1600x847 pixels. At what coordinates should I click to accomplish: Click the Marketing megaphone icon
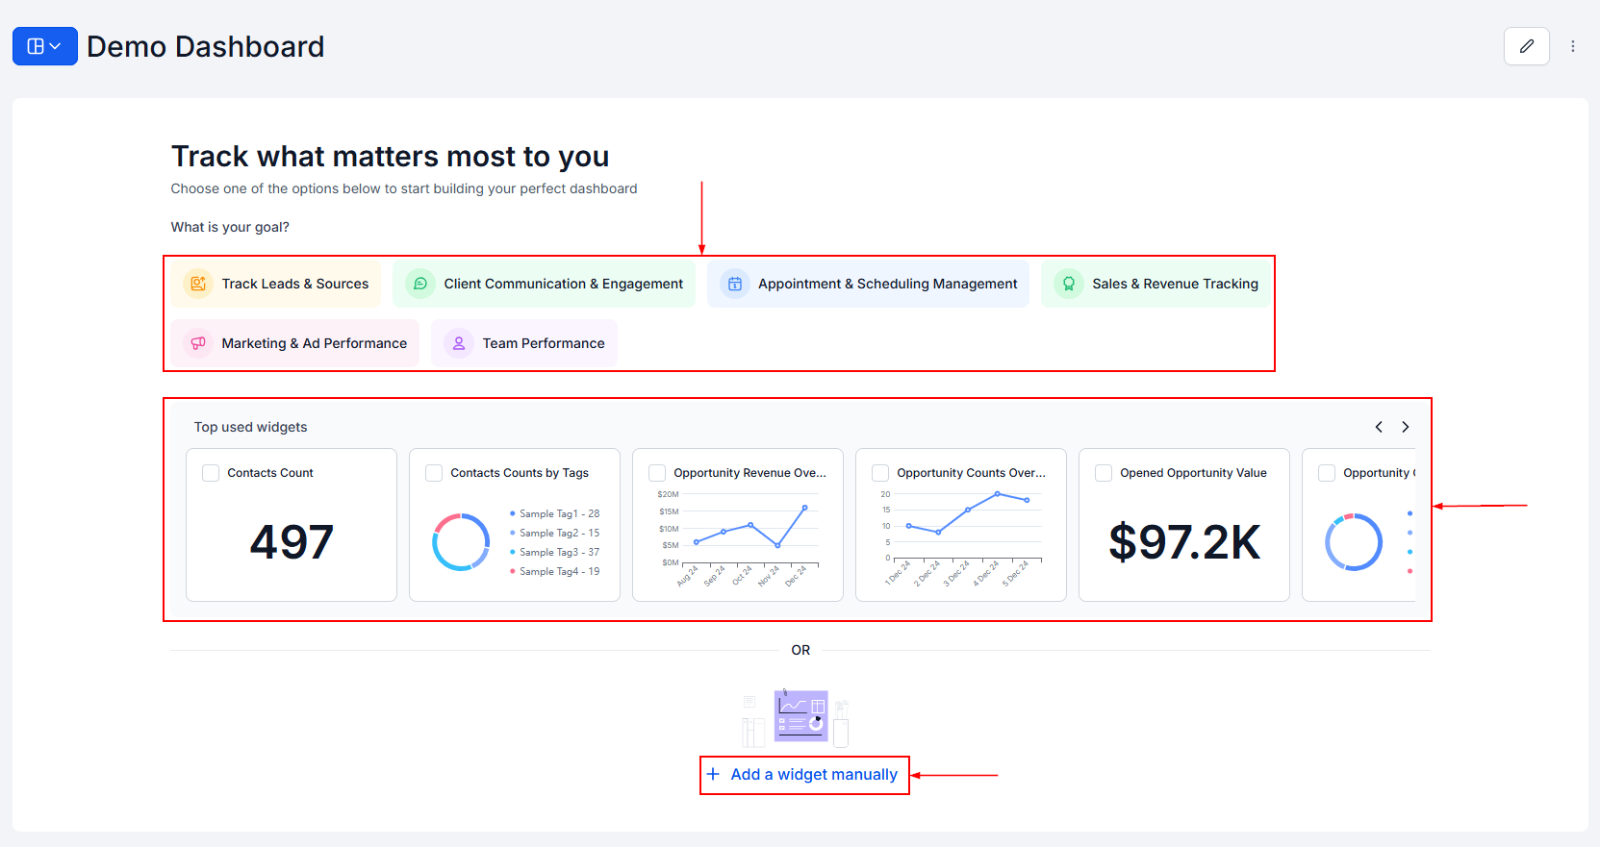(x=198, y=343)
